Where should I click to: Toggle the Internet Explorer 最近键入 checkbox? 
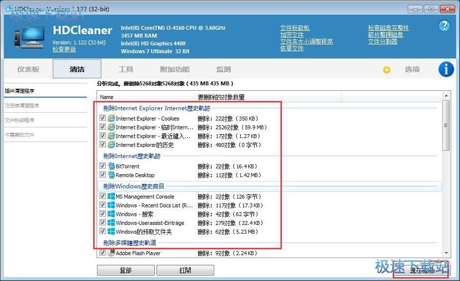[x=102, y=136]
